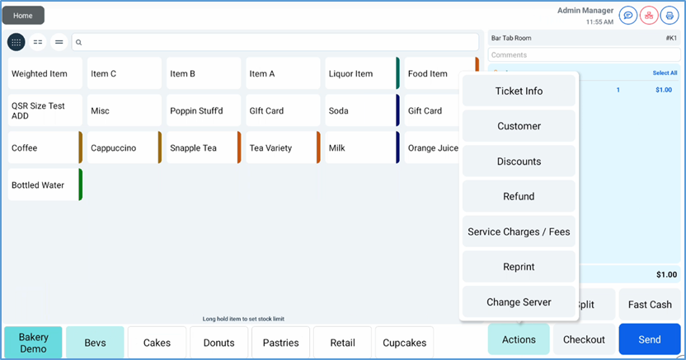Select Service Charges / Fees option

pyautogui.click(x=519, y=231)
